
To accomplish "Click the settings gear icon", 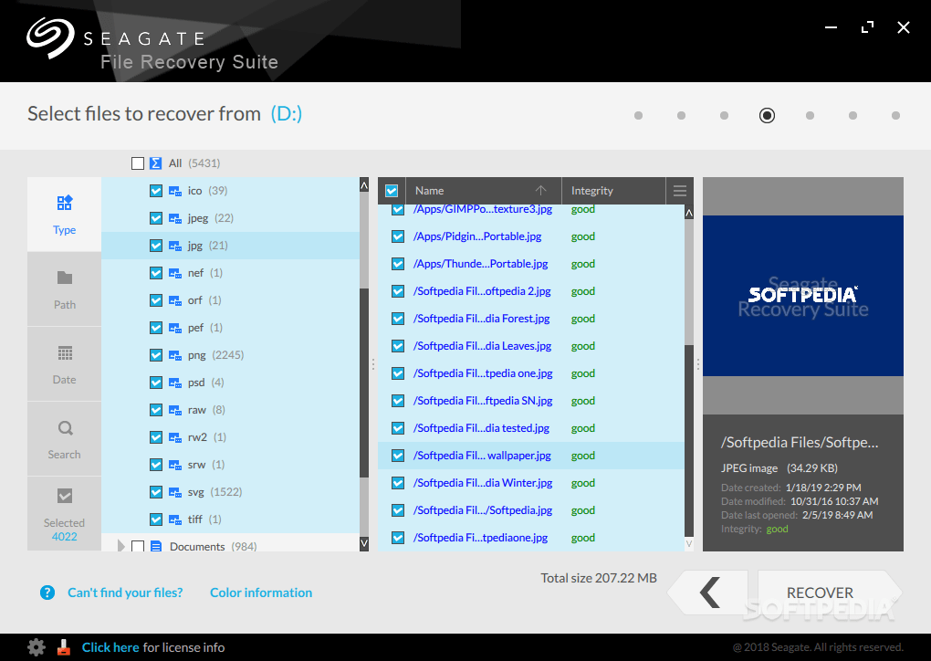I will pos(36,646).
